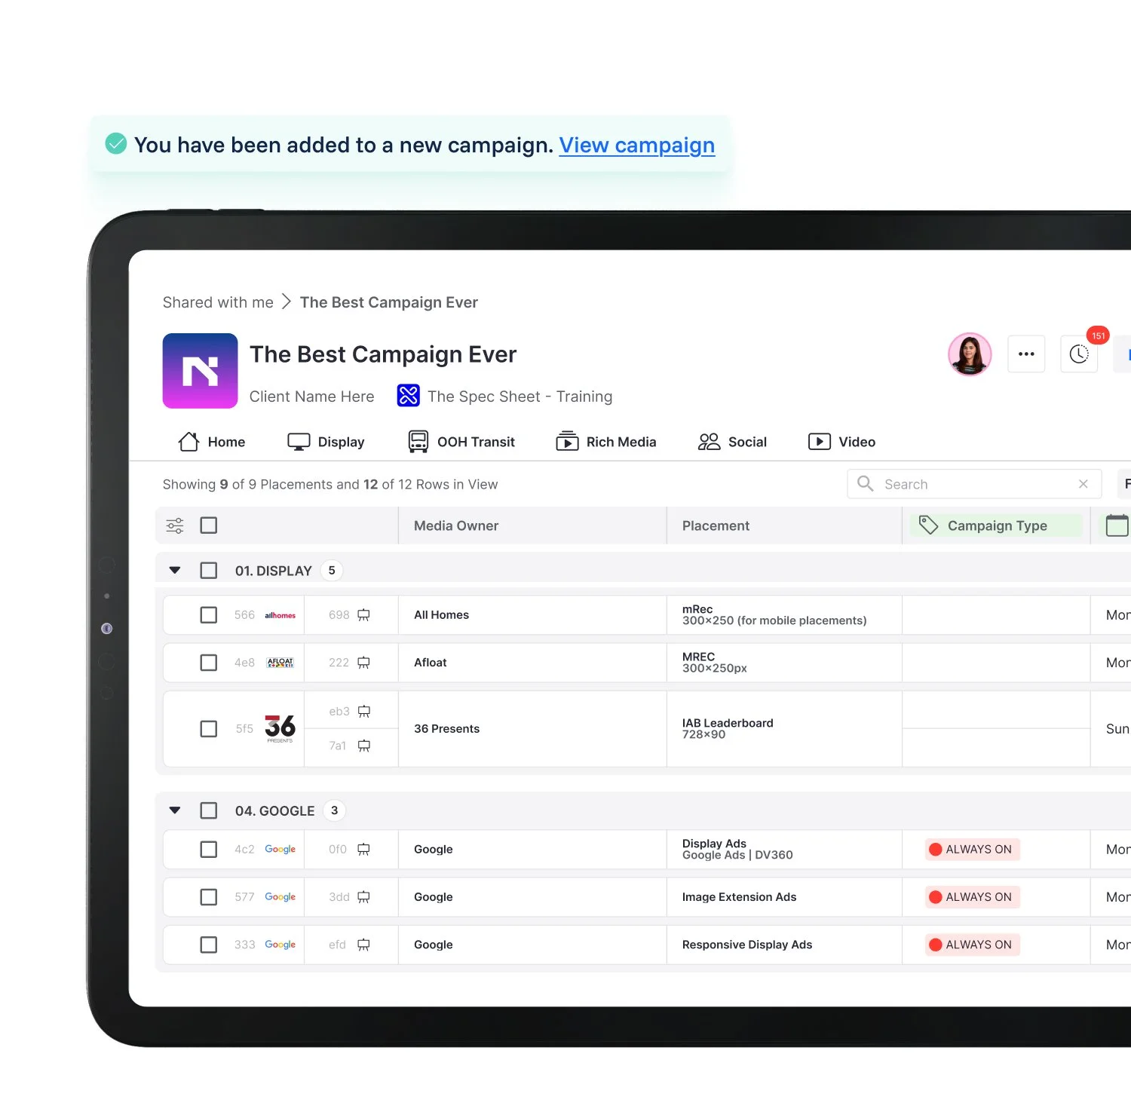Select the 04. GOOGLE group checkbox
The height and width of the screenshot is (1118, 1131).
209,810
